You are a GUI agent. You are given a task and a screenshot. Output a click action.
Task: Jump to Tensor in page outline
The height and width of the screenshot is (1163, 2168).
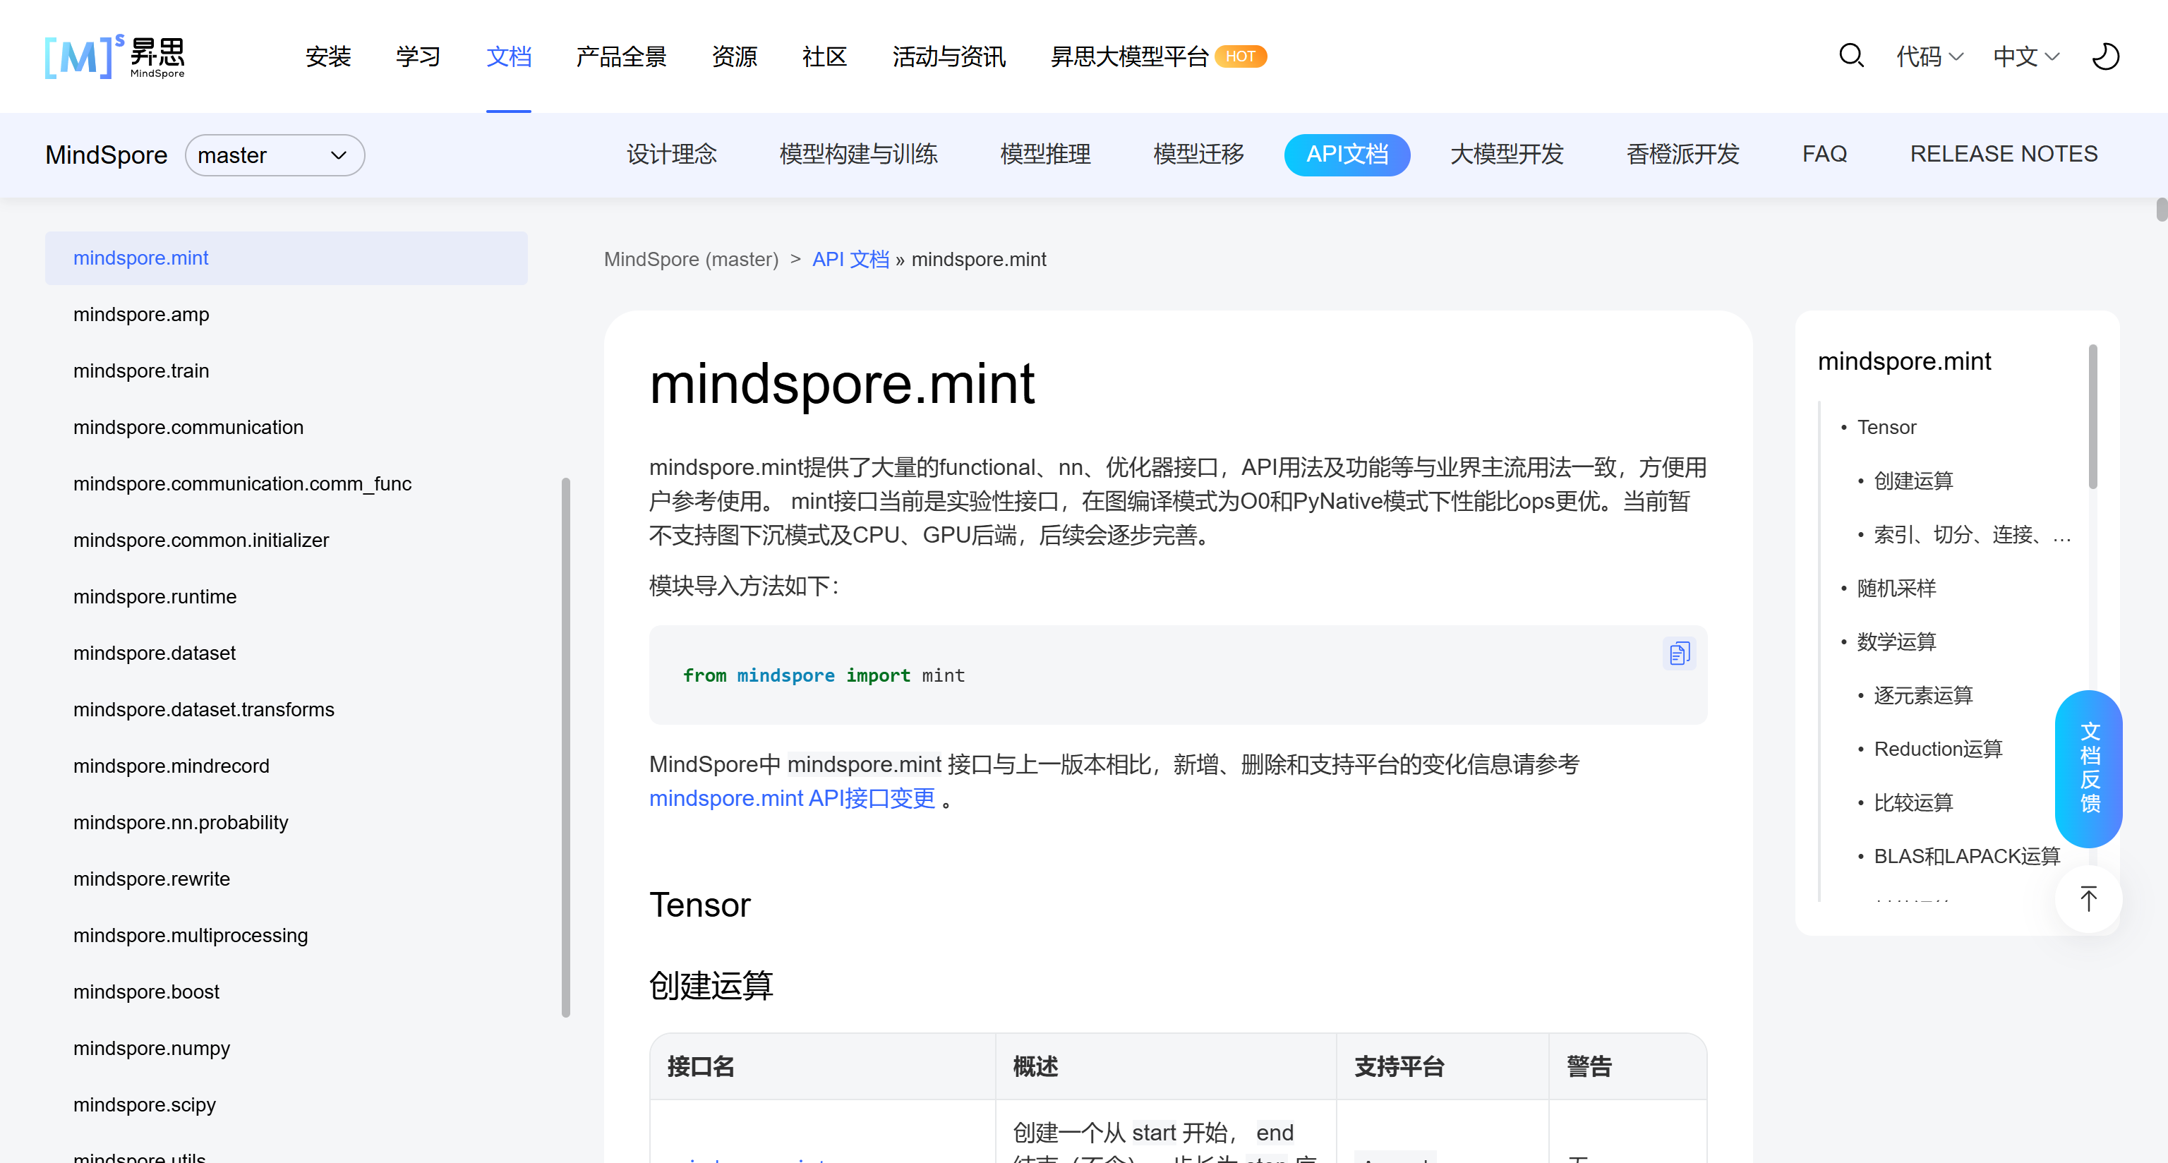click(1886, 428)
